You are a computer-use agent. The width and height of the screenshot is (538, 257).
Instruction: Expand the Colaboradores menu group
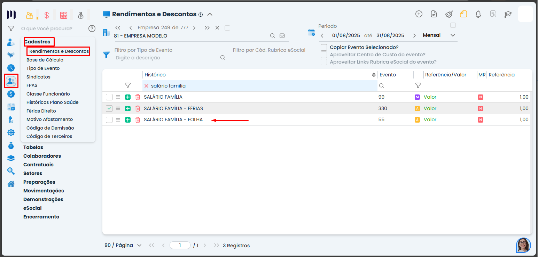pos(42,156)
